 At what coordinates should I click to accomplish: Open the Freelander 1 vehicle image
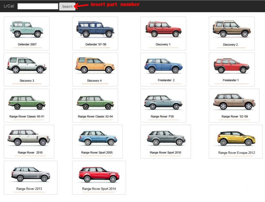coord(231,66)
